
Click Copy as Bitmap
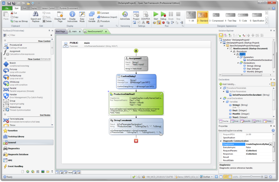coord(19,21)
